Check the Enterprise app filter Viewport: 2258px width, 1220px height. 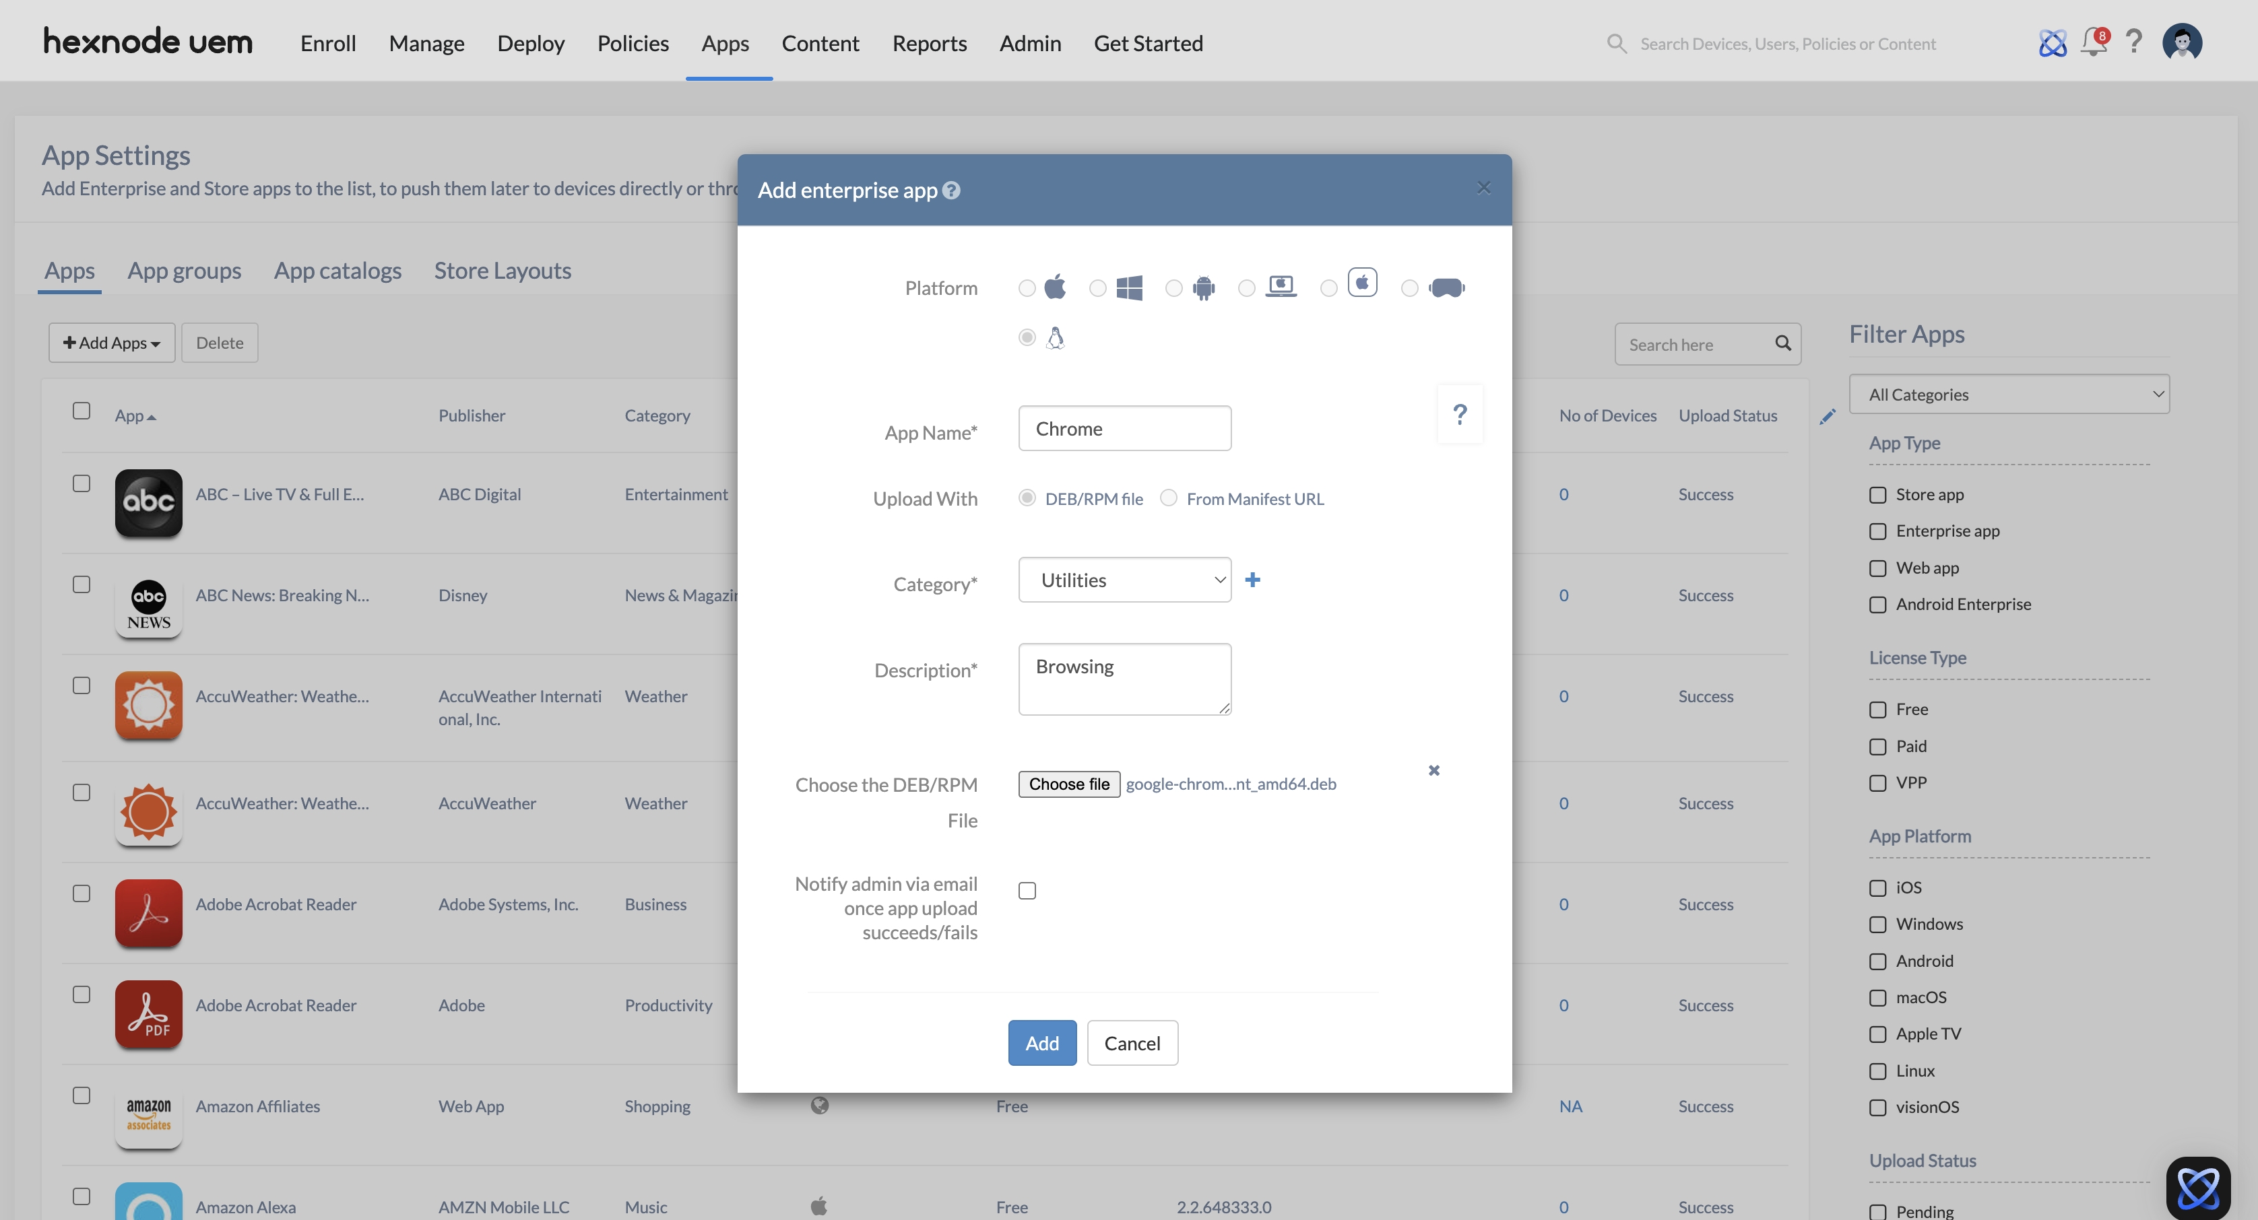pos(1877,532)
